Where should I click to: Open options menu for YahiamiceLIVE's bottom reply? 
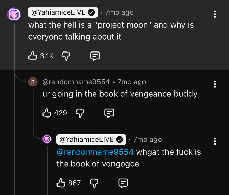pos(215,141)
